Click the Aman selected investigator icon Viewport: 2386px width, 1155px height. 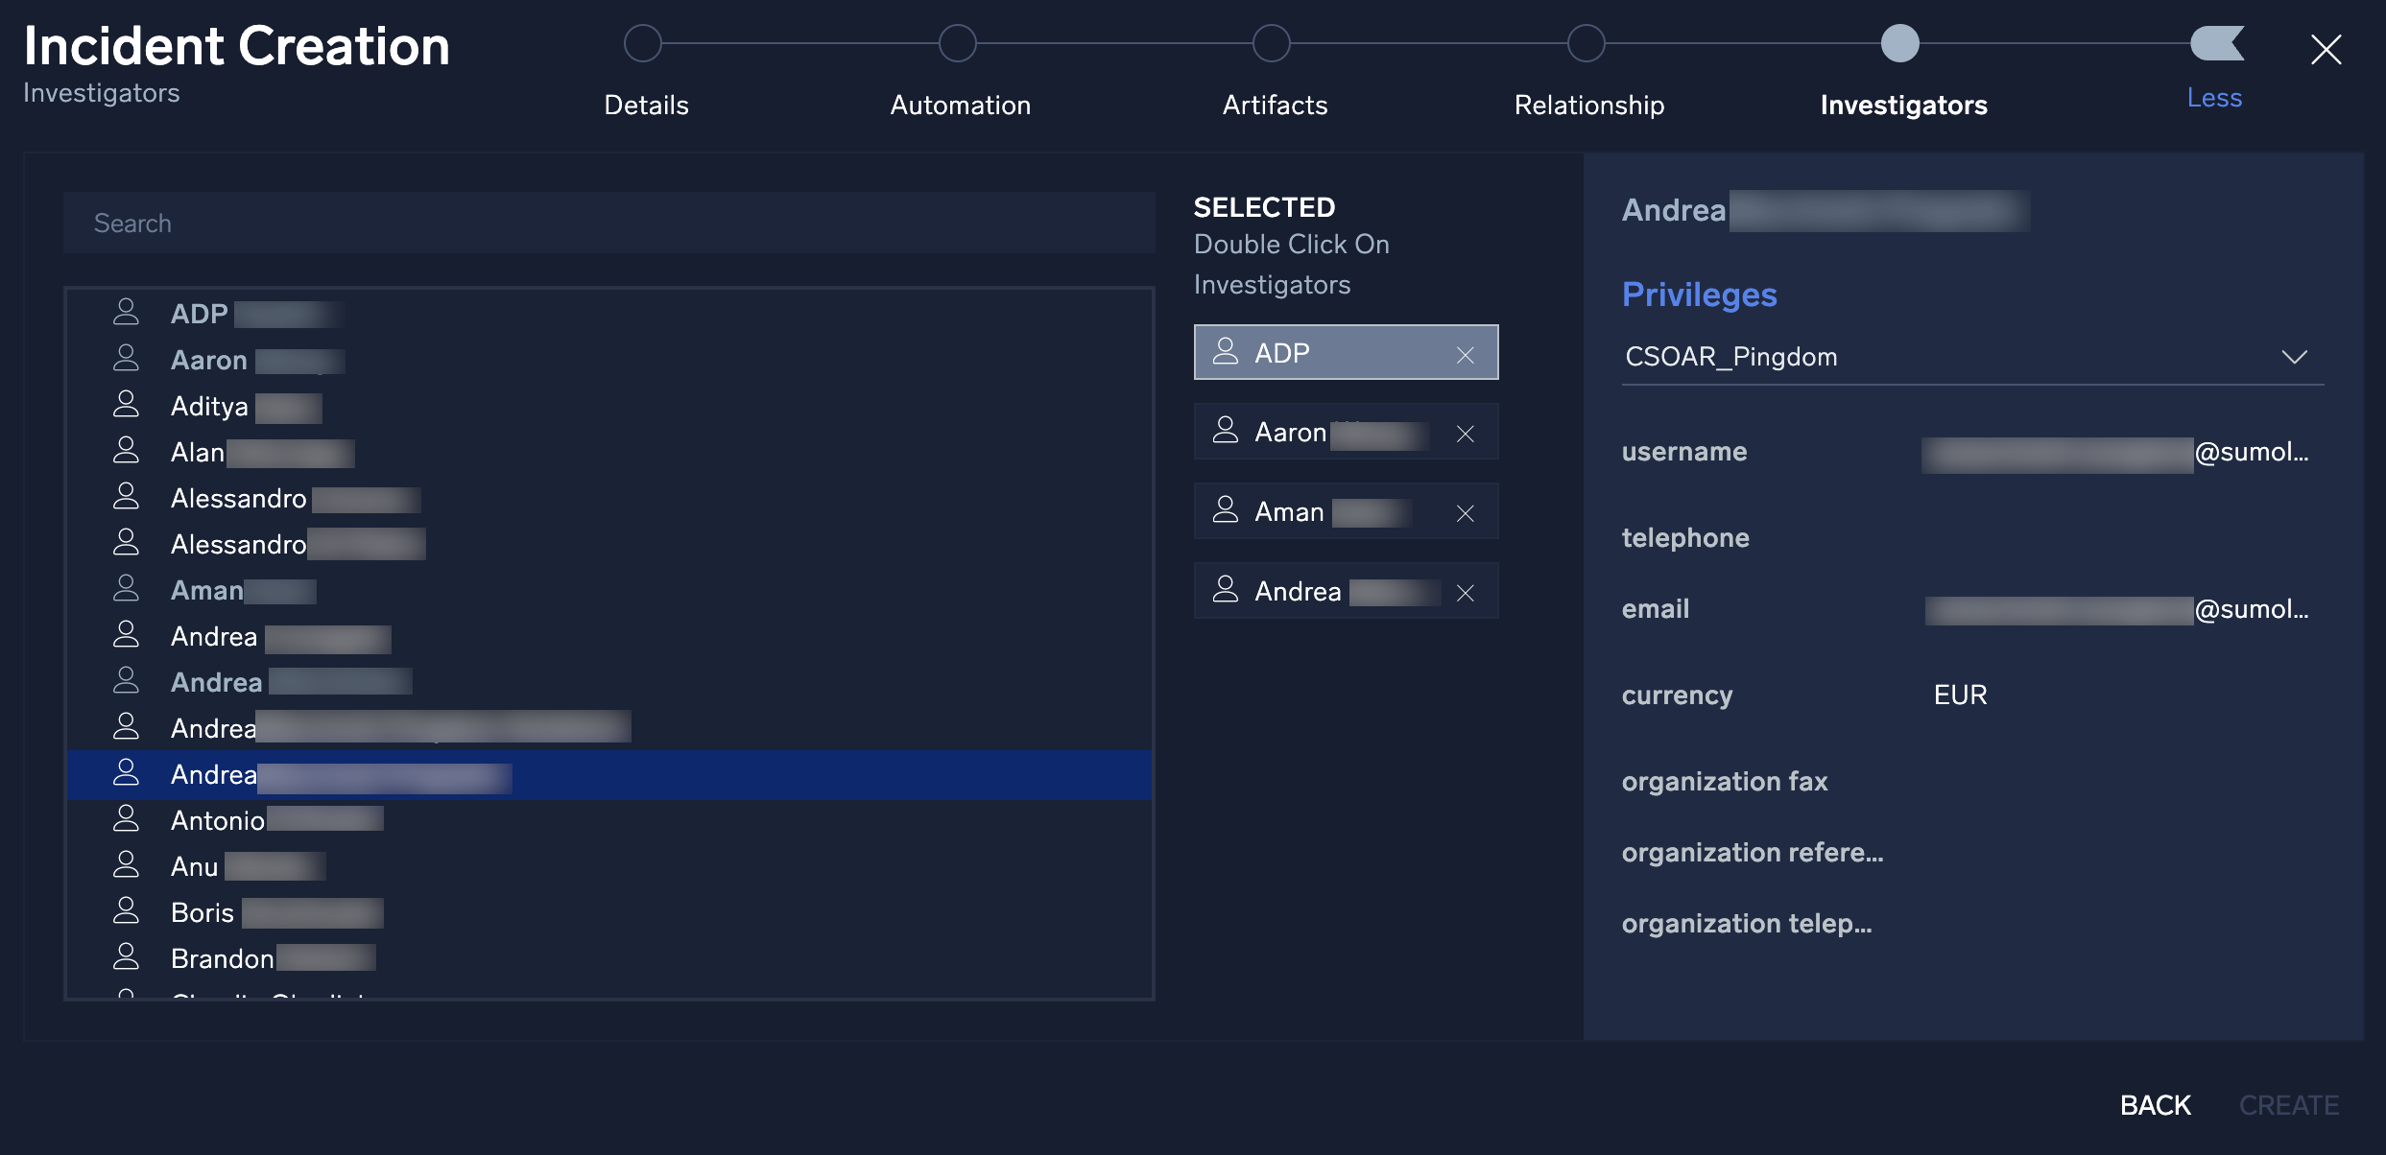pyautogui.click(x=1224, y=509)
